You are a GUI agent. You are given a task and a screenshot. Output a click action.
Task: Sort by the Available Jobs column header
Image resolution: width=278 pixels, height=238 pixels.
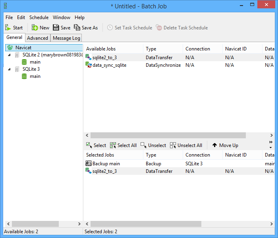point(114,49)
